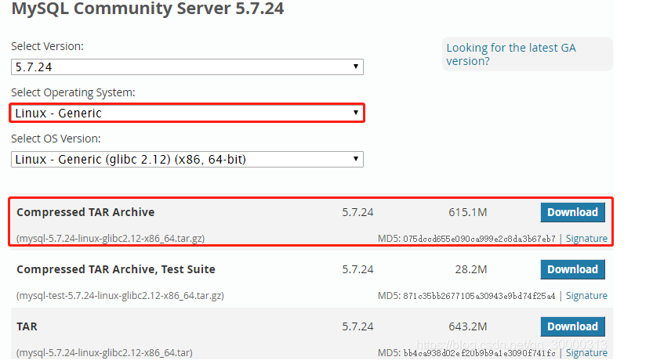Select the MD5 hash starting with 075dccd655
Screen dimensions: 653x364
[x=479, y=239]
